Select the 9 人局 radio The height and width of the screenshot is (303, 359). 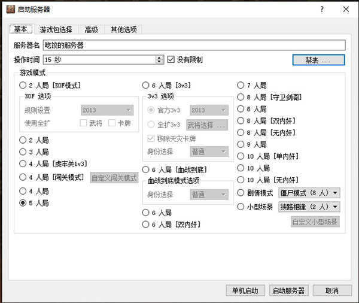tap(252, 144)
